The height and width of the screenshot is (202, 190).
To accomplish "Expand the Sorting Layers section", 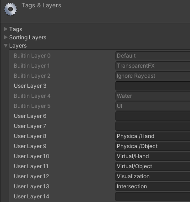I will [x=6, y=37].
